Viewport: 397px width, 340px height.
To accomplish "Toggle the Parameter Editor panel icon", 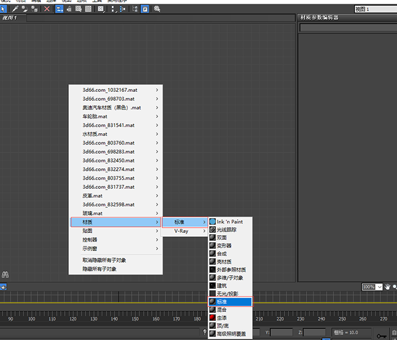I will 145,9.
